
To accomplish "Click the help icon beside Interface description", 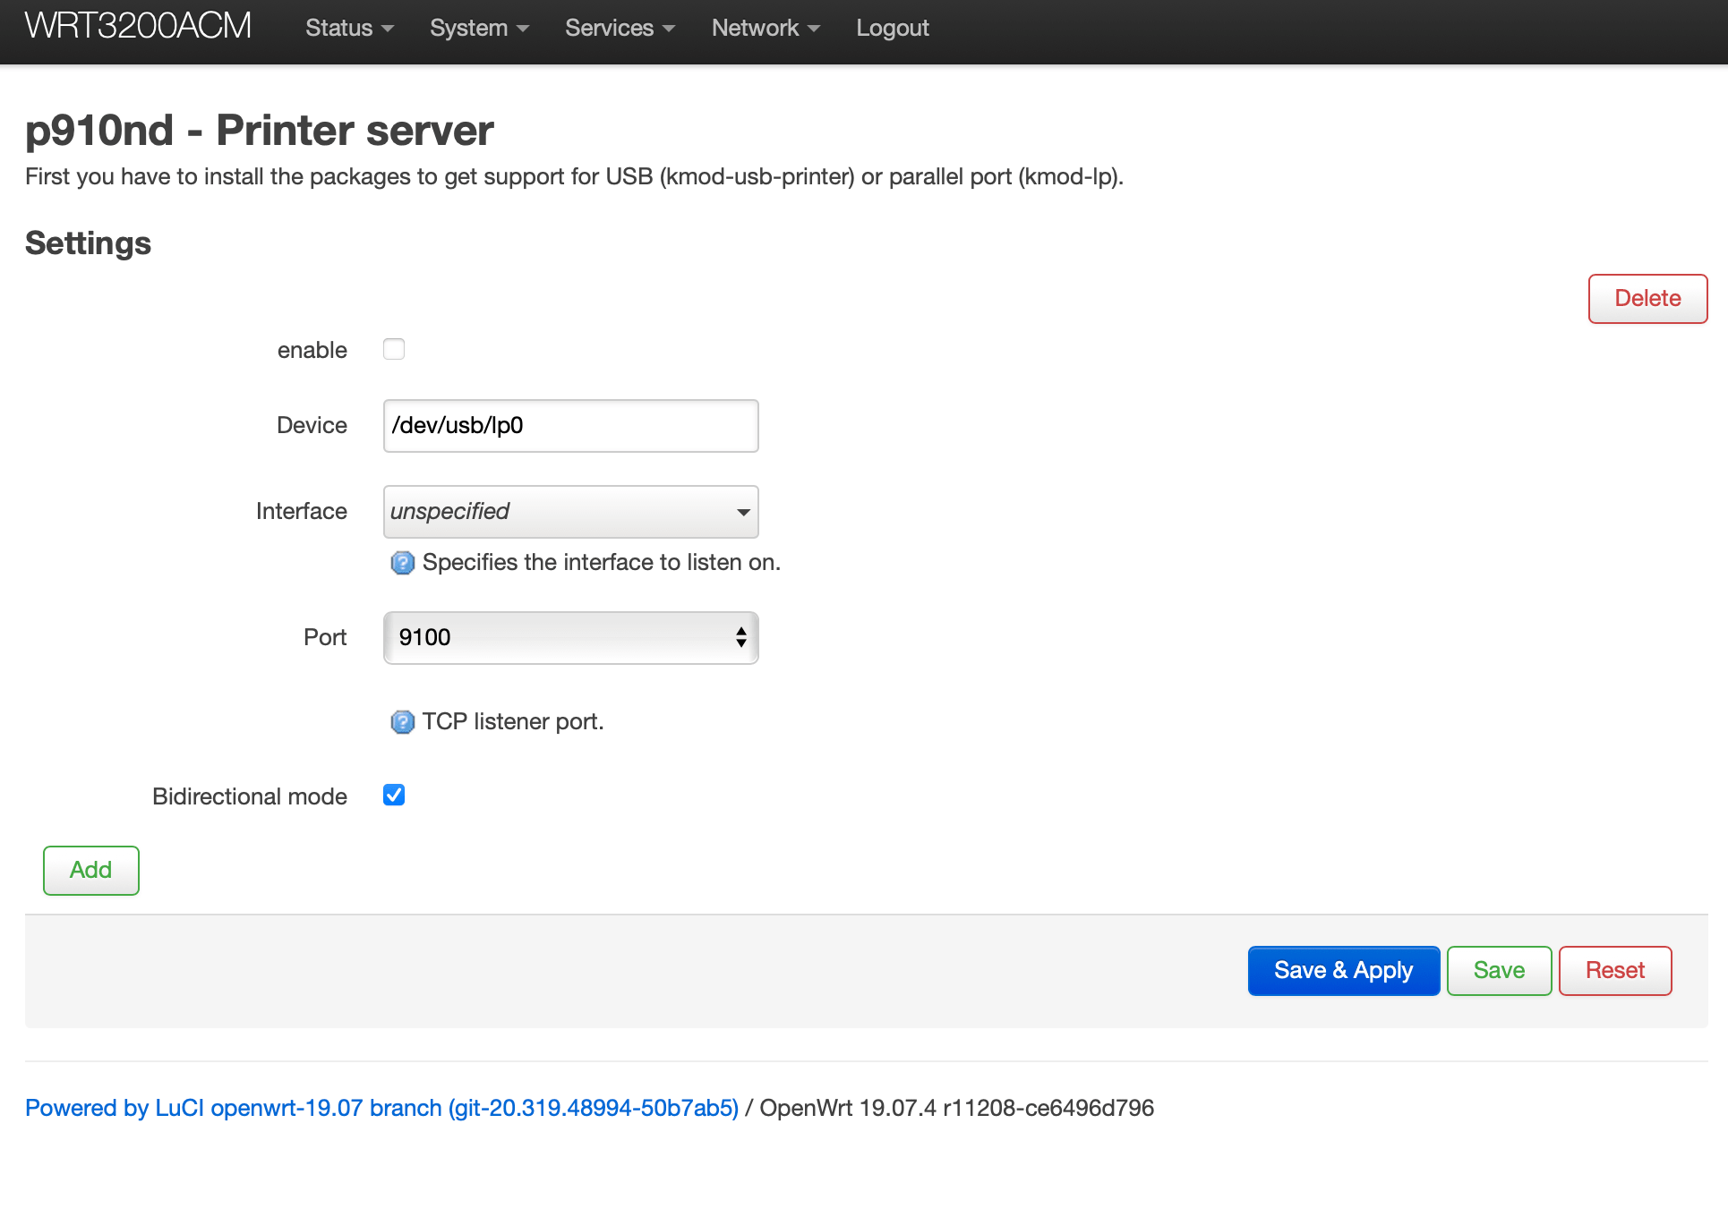I will pos(403,563).
